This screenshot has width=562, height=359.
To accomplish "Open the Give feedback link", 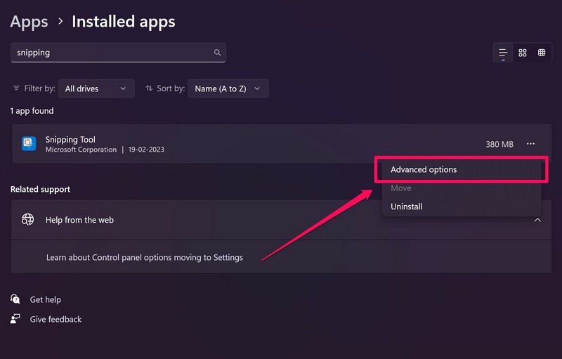I will click(55, 319).
